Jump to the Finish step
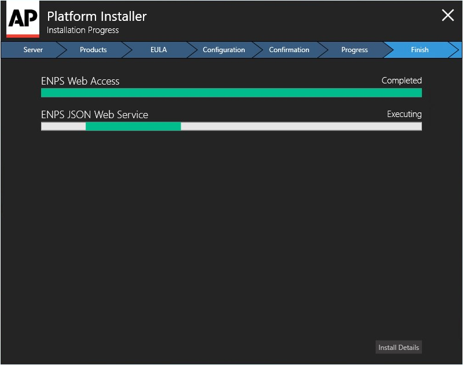The image size is (463, 365). (x=420, y=50)
